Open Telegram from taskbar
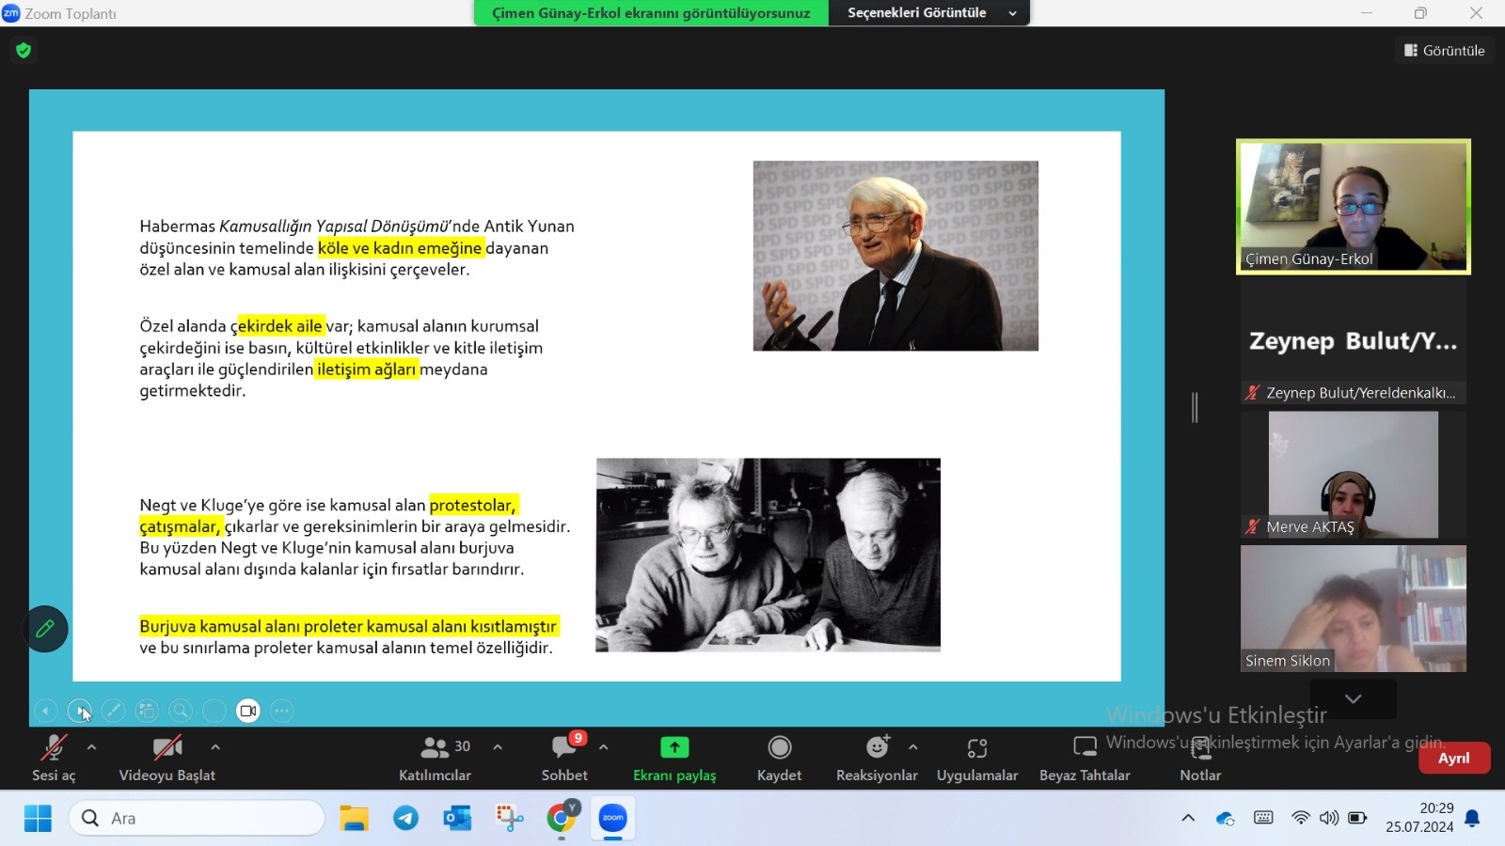This screenshot has height=846, width=1505. tap(406, 819)
